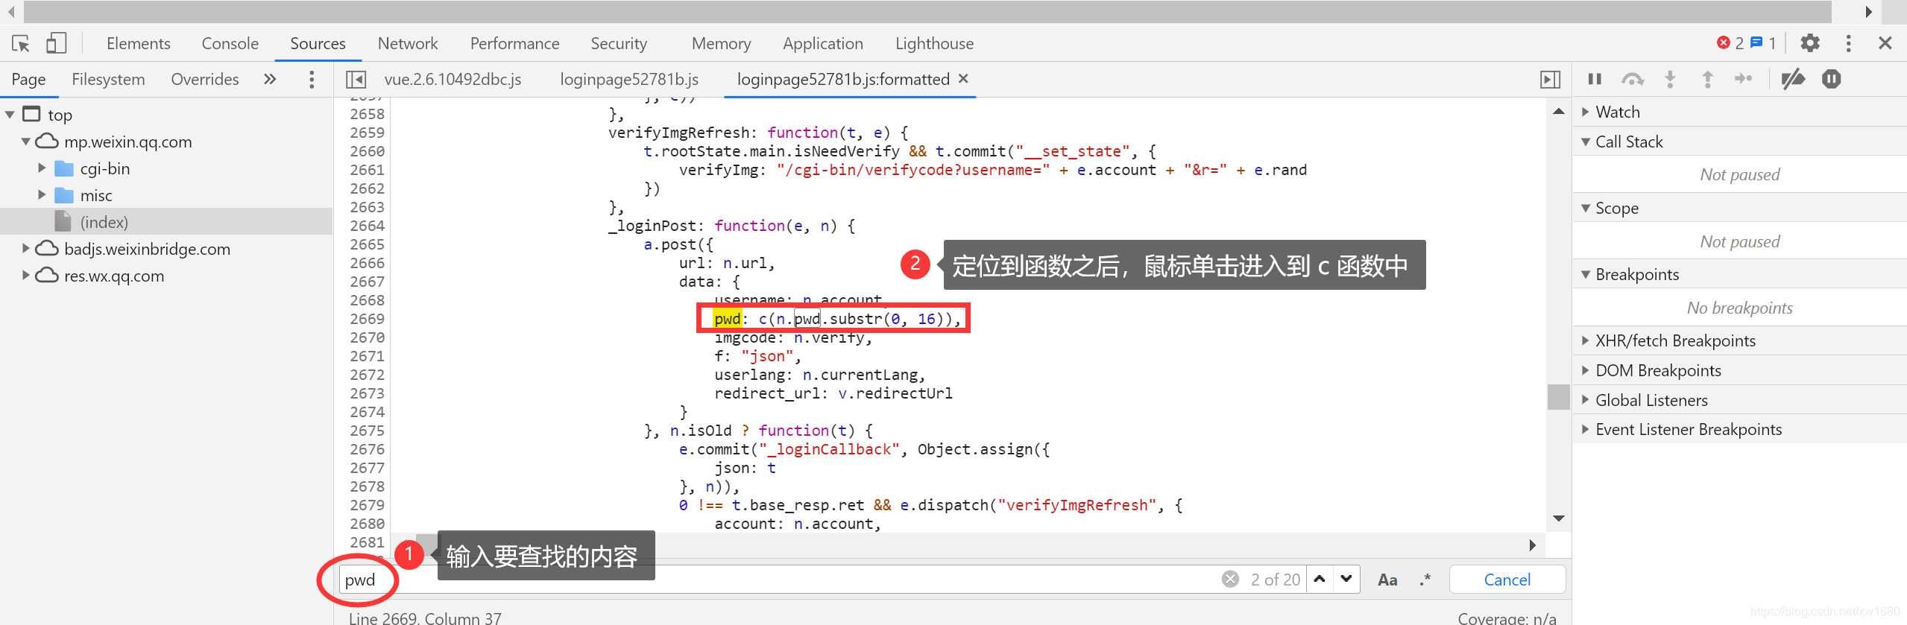Open the vue.2.6.10492dbc.js file tab
Screen dimensions: 1907x625
453,79
